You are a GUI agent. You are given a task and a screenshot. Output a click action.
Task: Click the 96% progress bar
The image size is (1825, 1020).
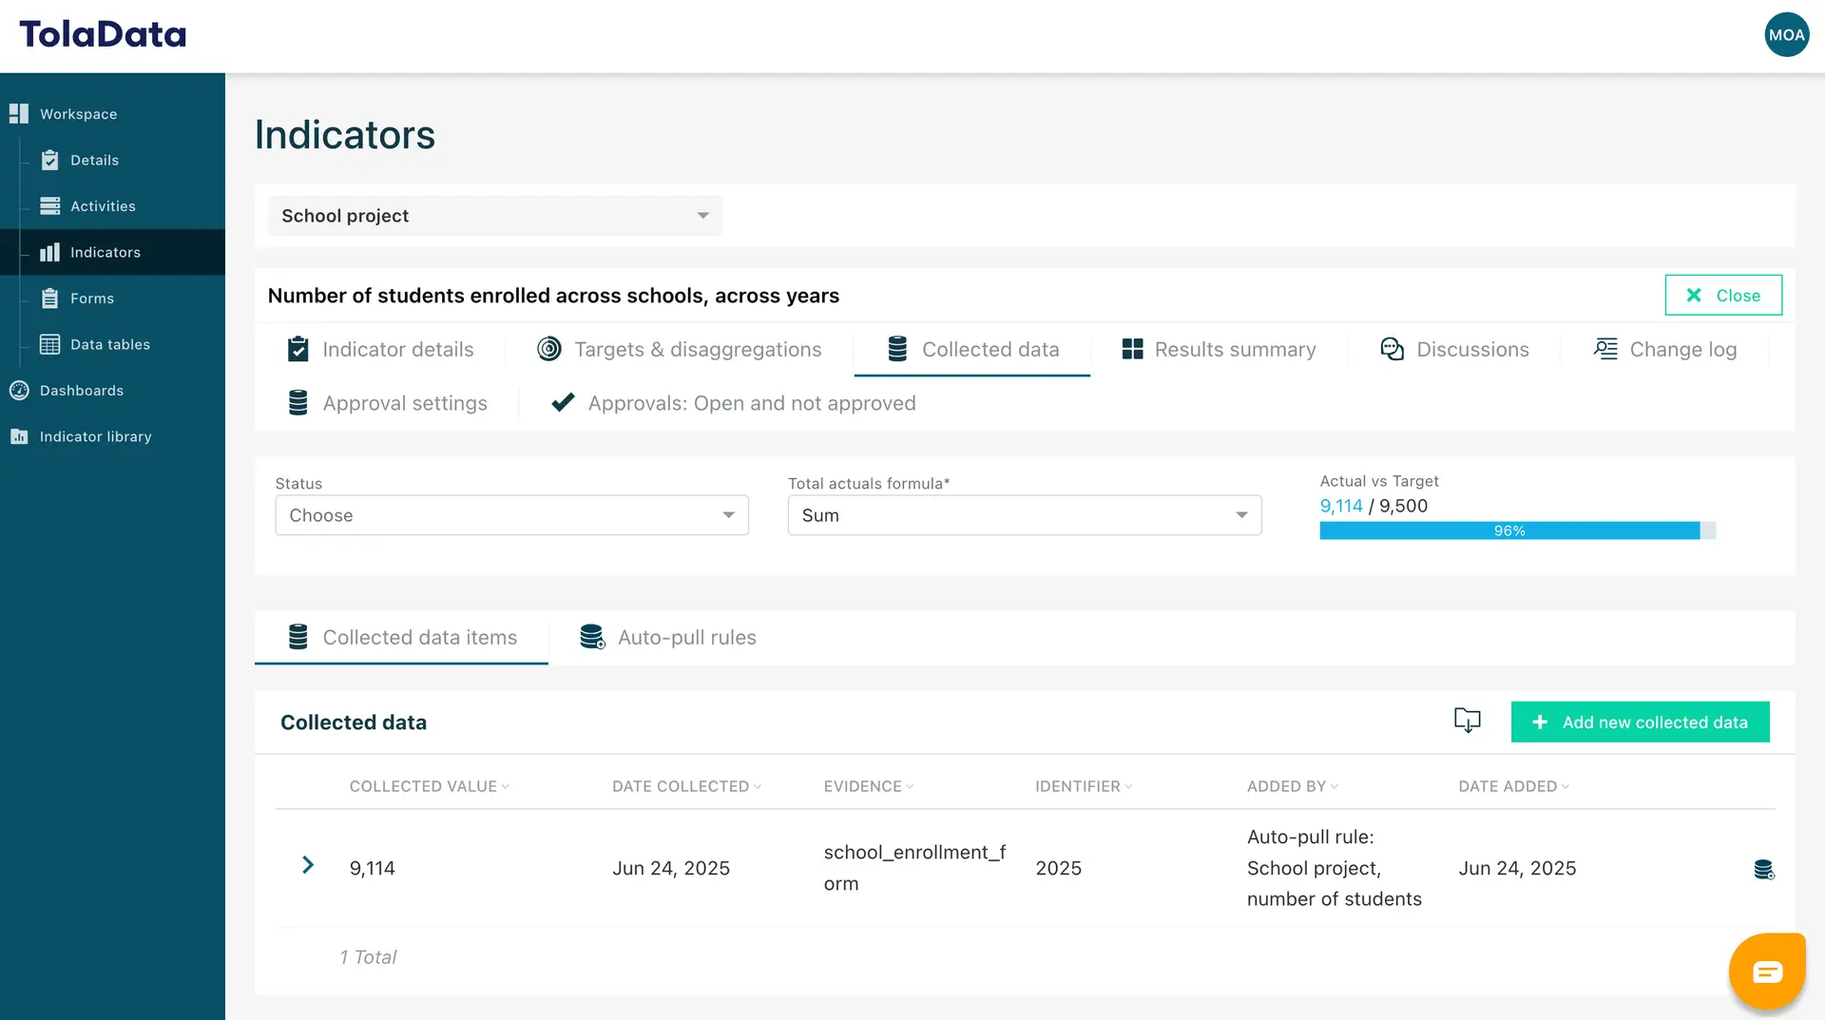coord(1511,530)
